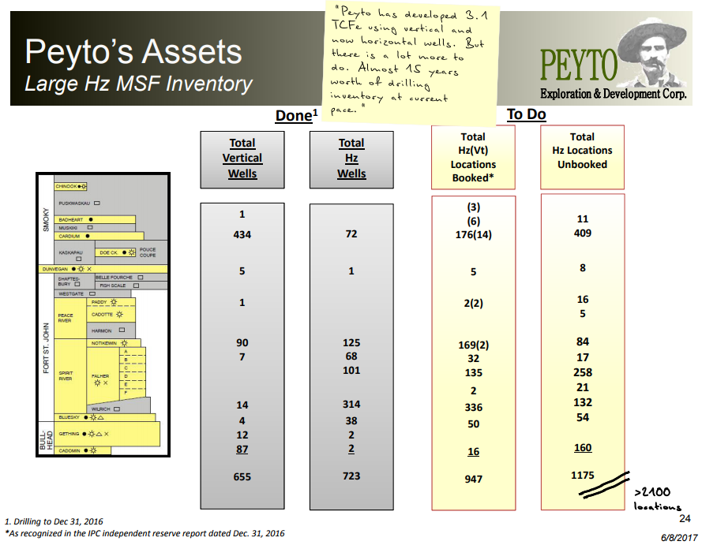Select the handwritten yellow sticky note
This screenshot has height=545, width=702.
412,62
